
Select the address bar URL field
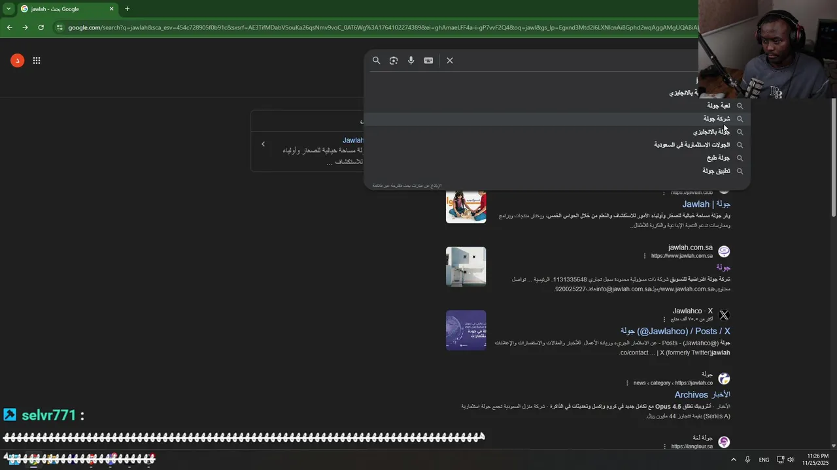(x=383, y=27)
